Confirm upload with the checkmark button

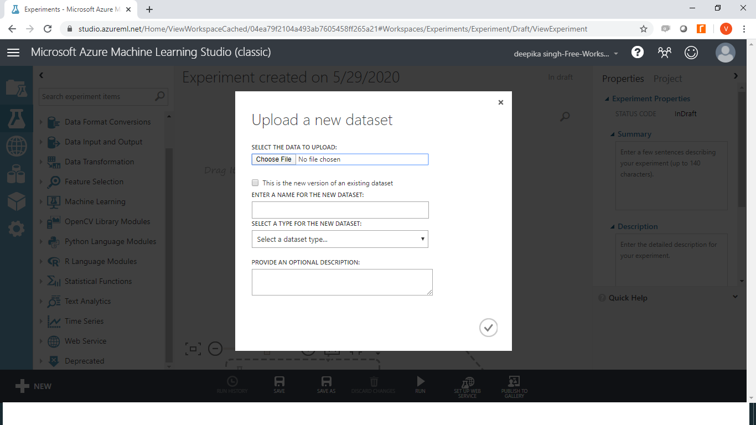pyautogui.click(x=488, y=328)
